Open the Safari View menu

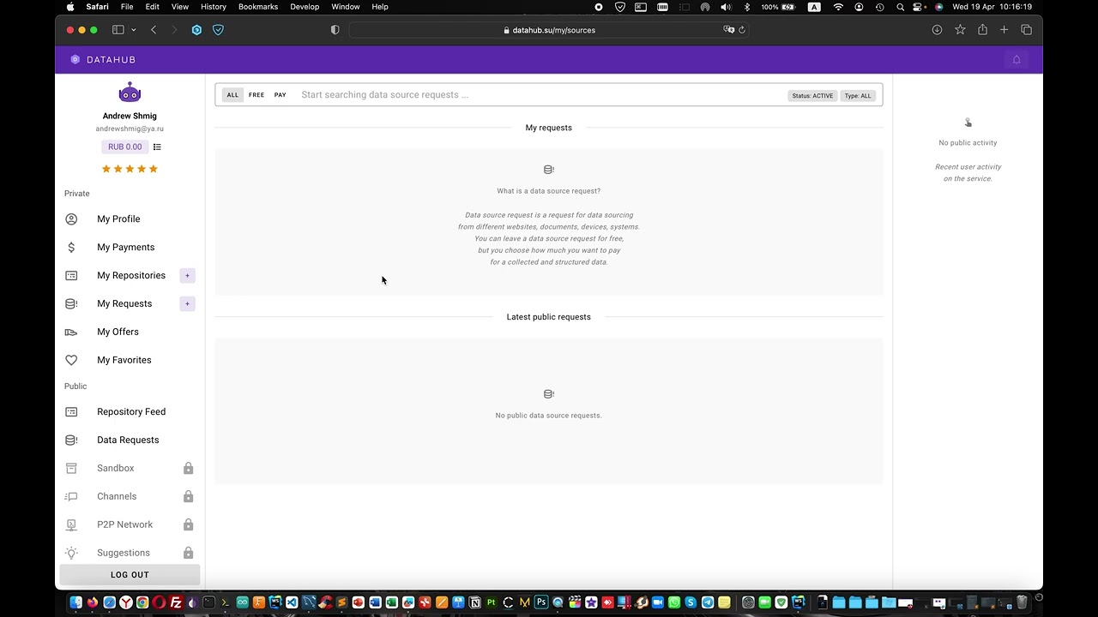(180, 7)
